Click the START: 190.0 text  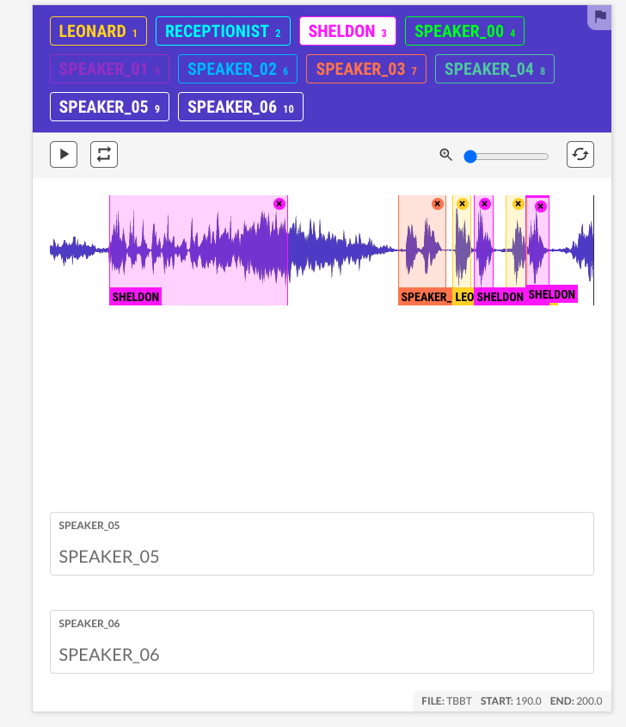point(511,701)
